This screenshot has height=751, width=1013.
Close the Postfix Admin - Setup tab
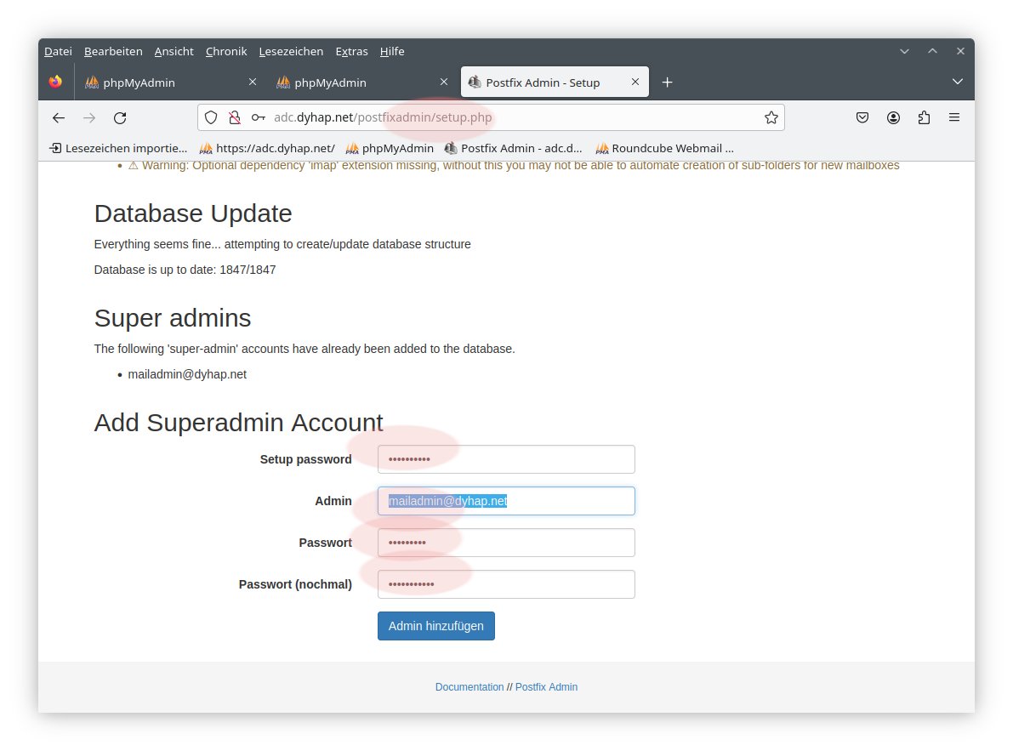635,82
